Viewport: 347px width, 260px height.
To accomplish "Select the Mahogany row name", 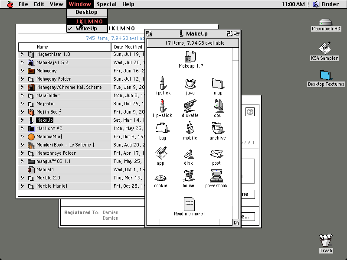I will [x=46, y=71].
